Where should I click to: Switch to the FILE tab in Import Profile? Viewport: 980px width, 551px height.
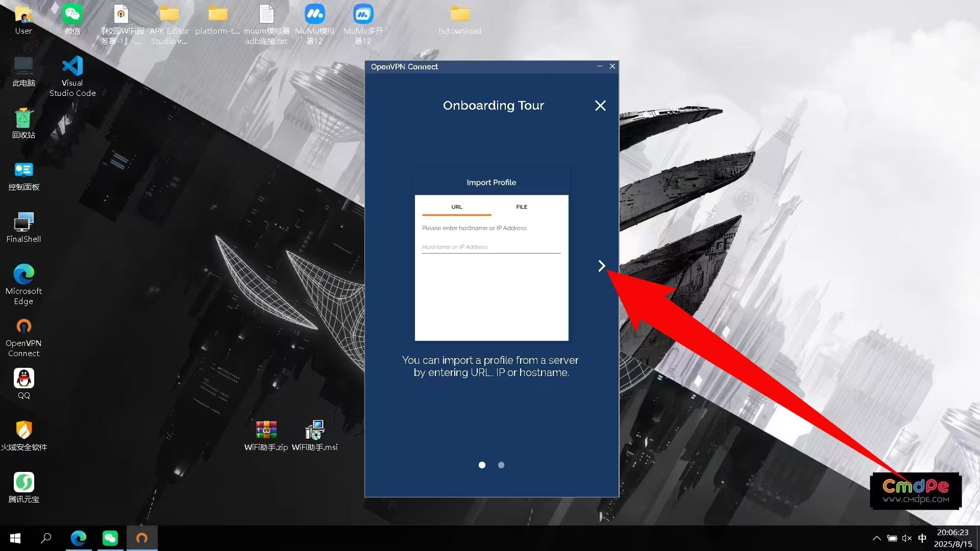point(522,207)
